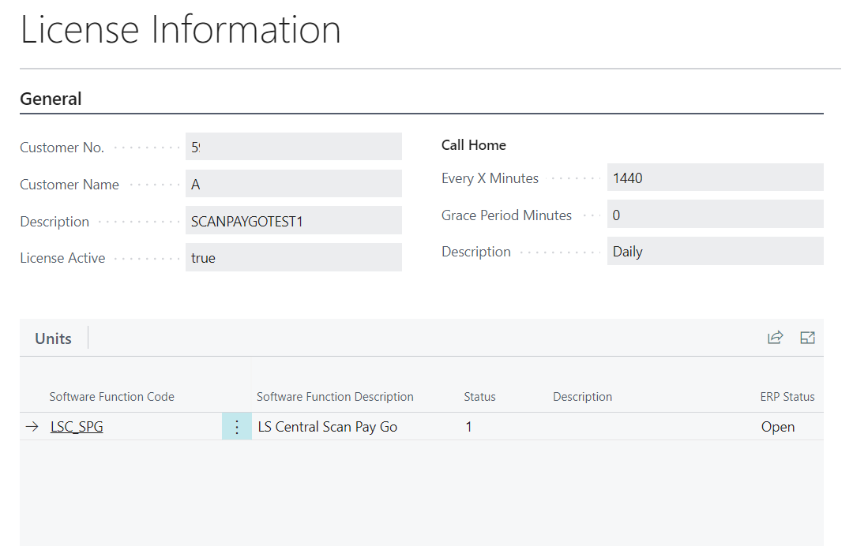Open the LSC_SPG software function link
Viewport: 868px width, 546px height.
coord(77,427)
